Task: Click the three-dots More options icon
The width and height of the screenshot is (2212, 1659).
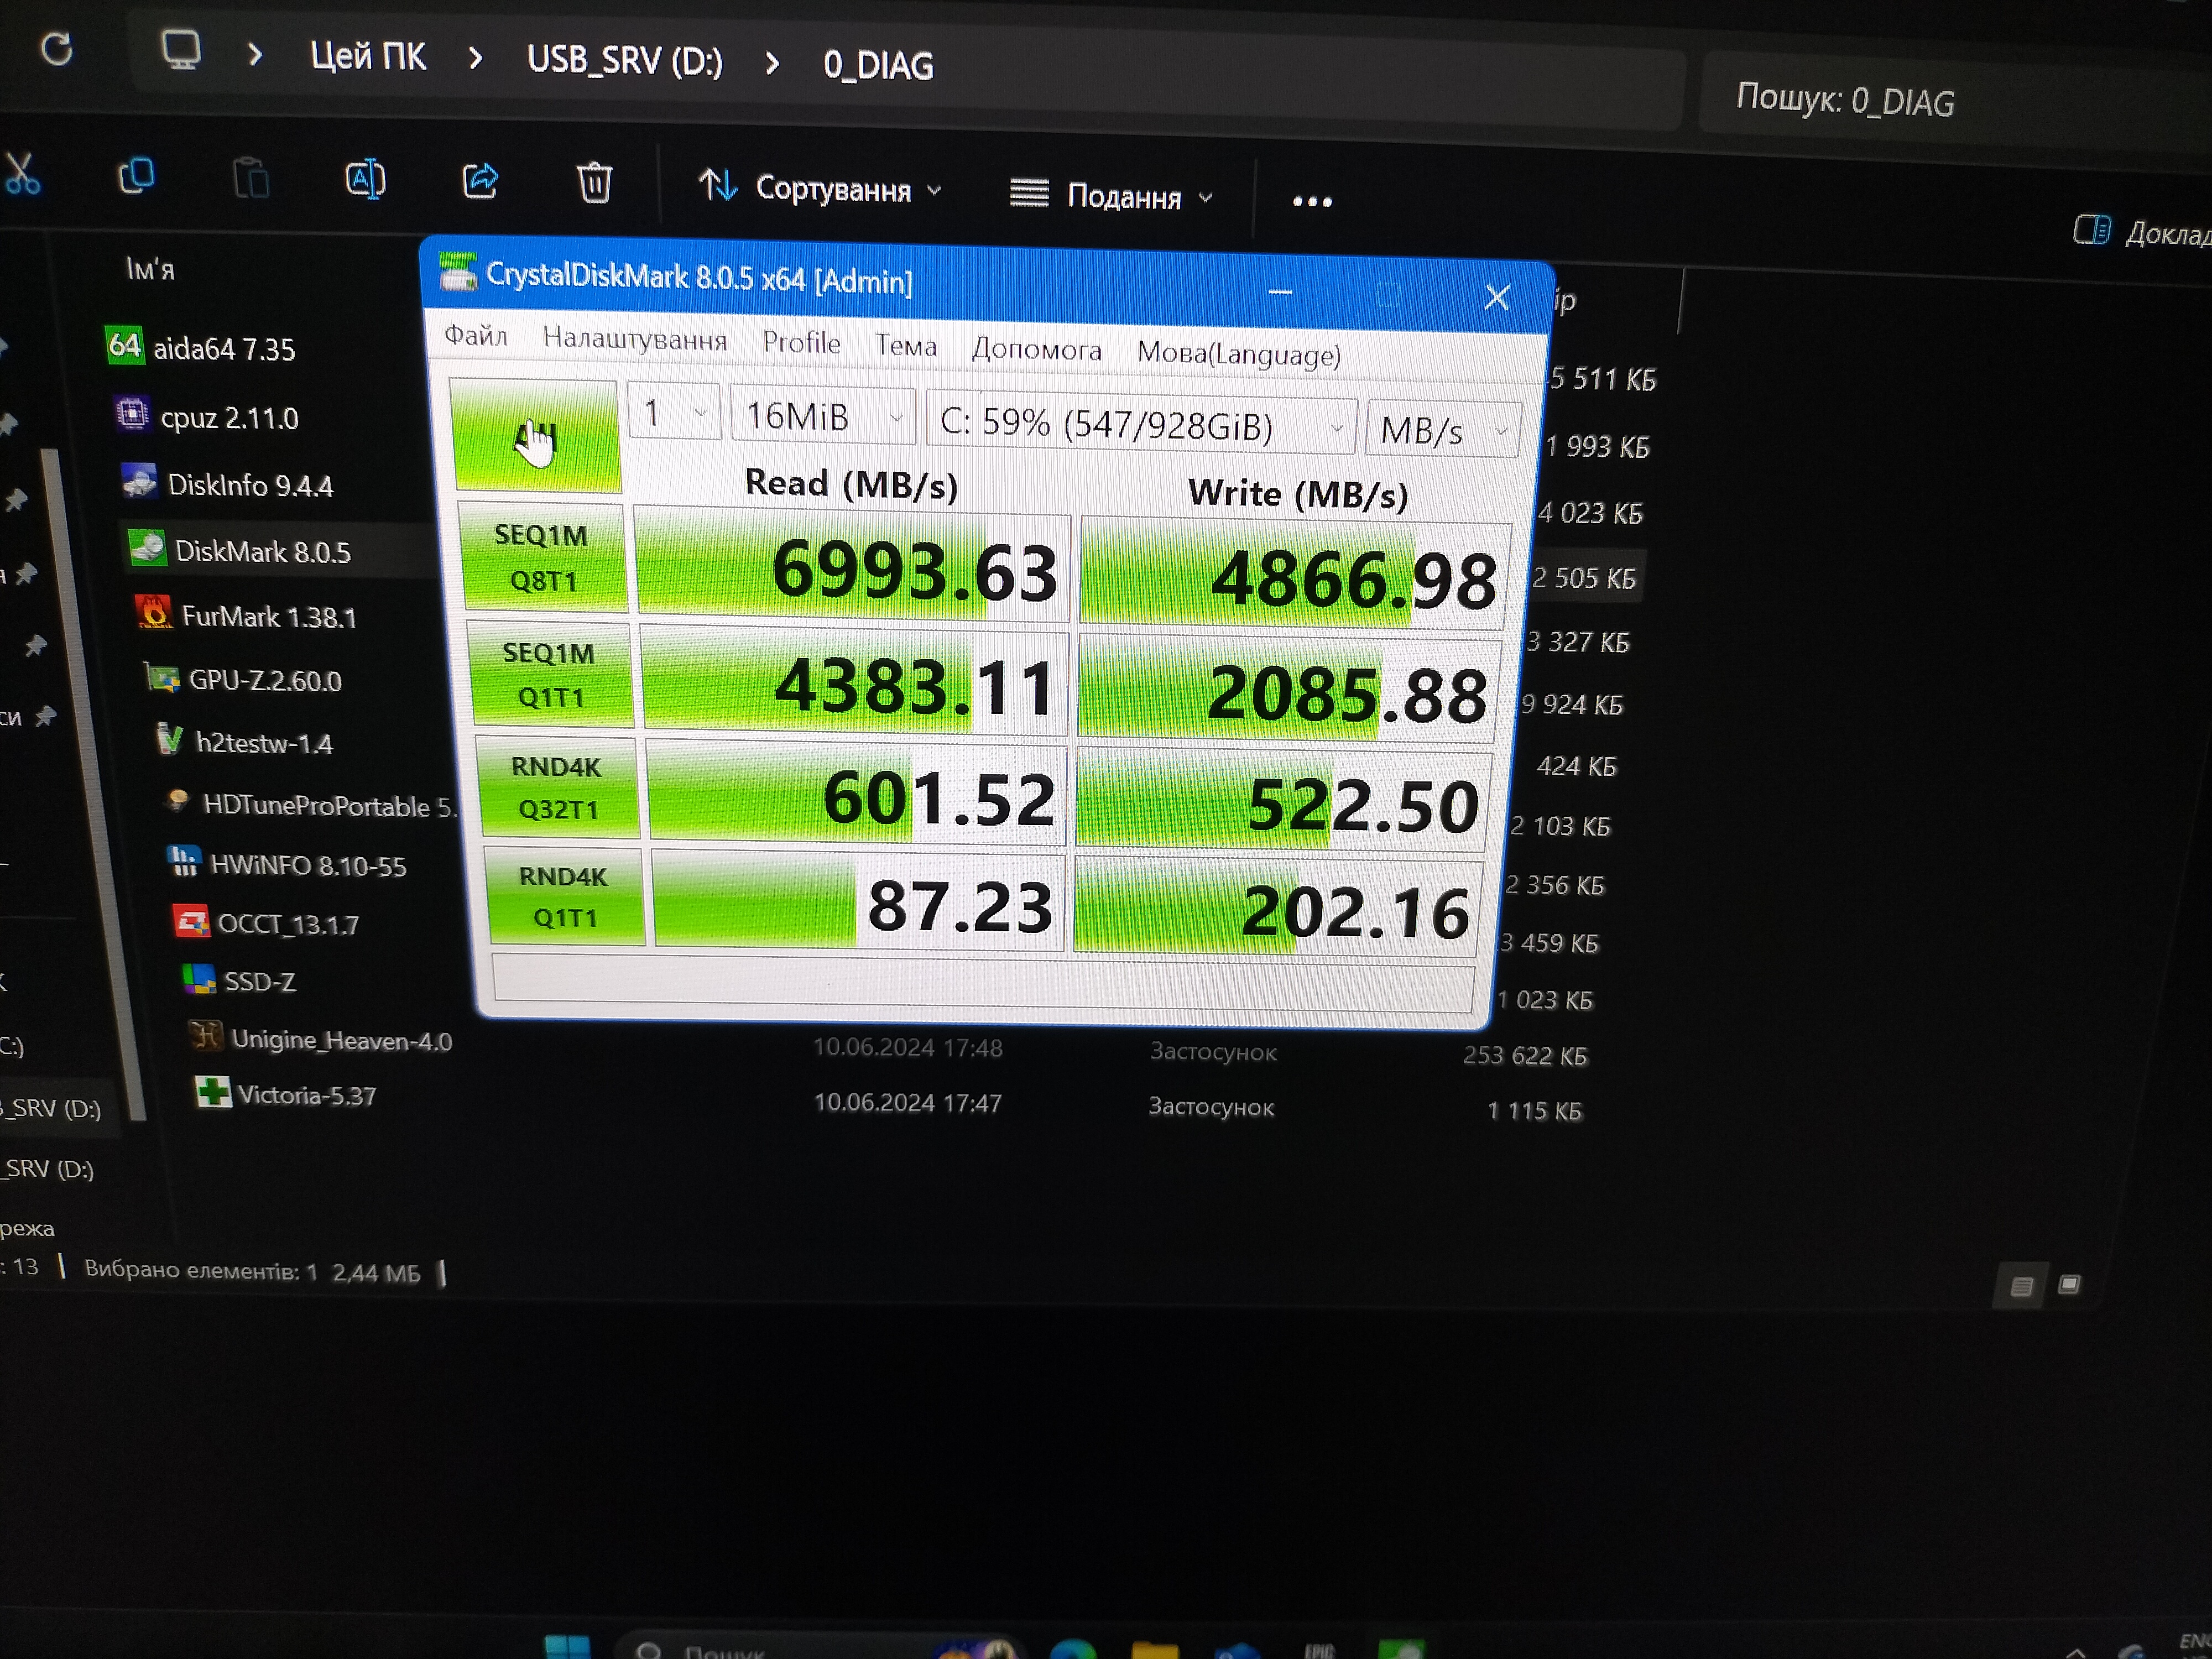Action: tap(1311, 201)
